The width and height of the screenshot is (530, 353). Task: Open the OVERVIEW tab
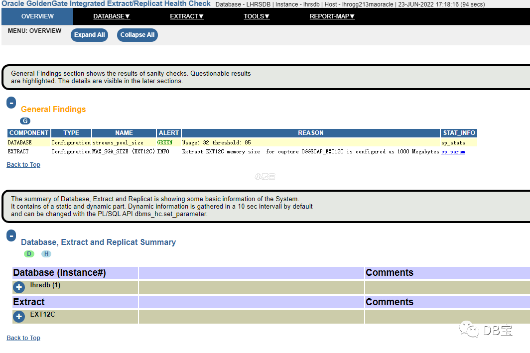pyautogui.click(x=37, y=16)
